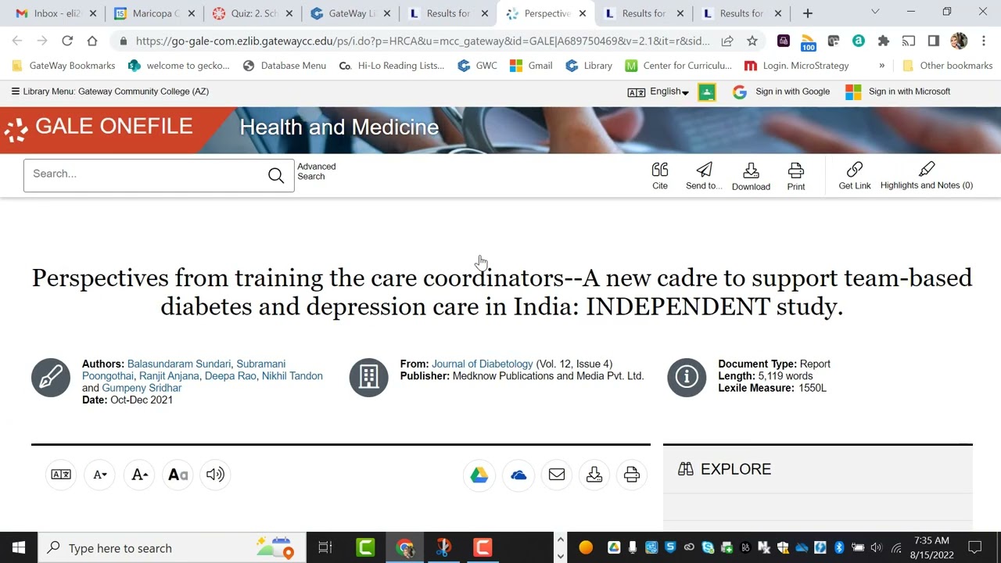Go to Chrome home page
Screen dimensions: 1001x563
92,41
